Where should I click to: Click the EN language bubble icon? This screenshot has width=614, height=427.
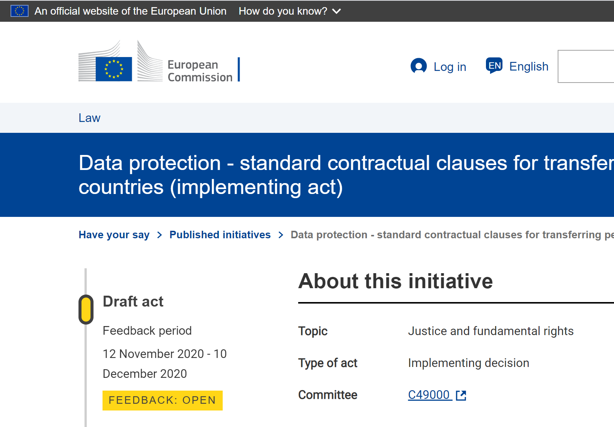pos(494,66)
